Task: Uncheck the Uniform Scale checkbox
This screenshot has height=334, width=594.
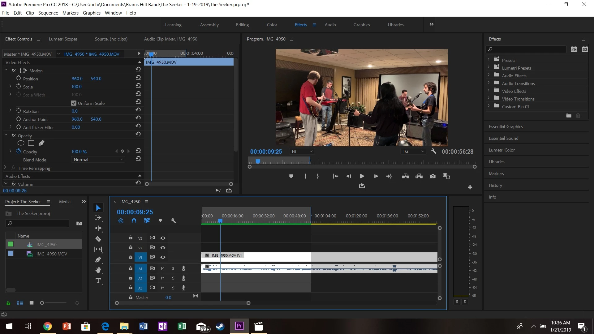Action: click(74, 103)
